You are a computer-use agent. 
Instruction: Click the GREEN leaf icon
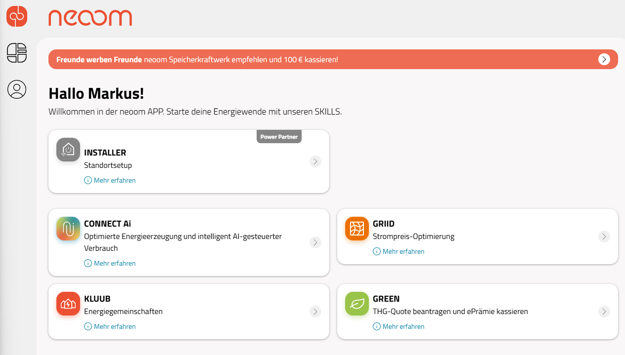357,304
